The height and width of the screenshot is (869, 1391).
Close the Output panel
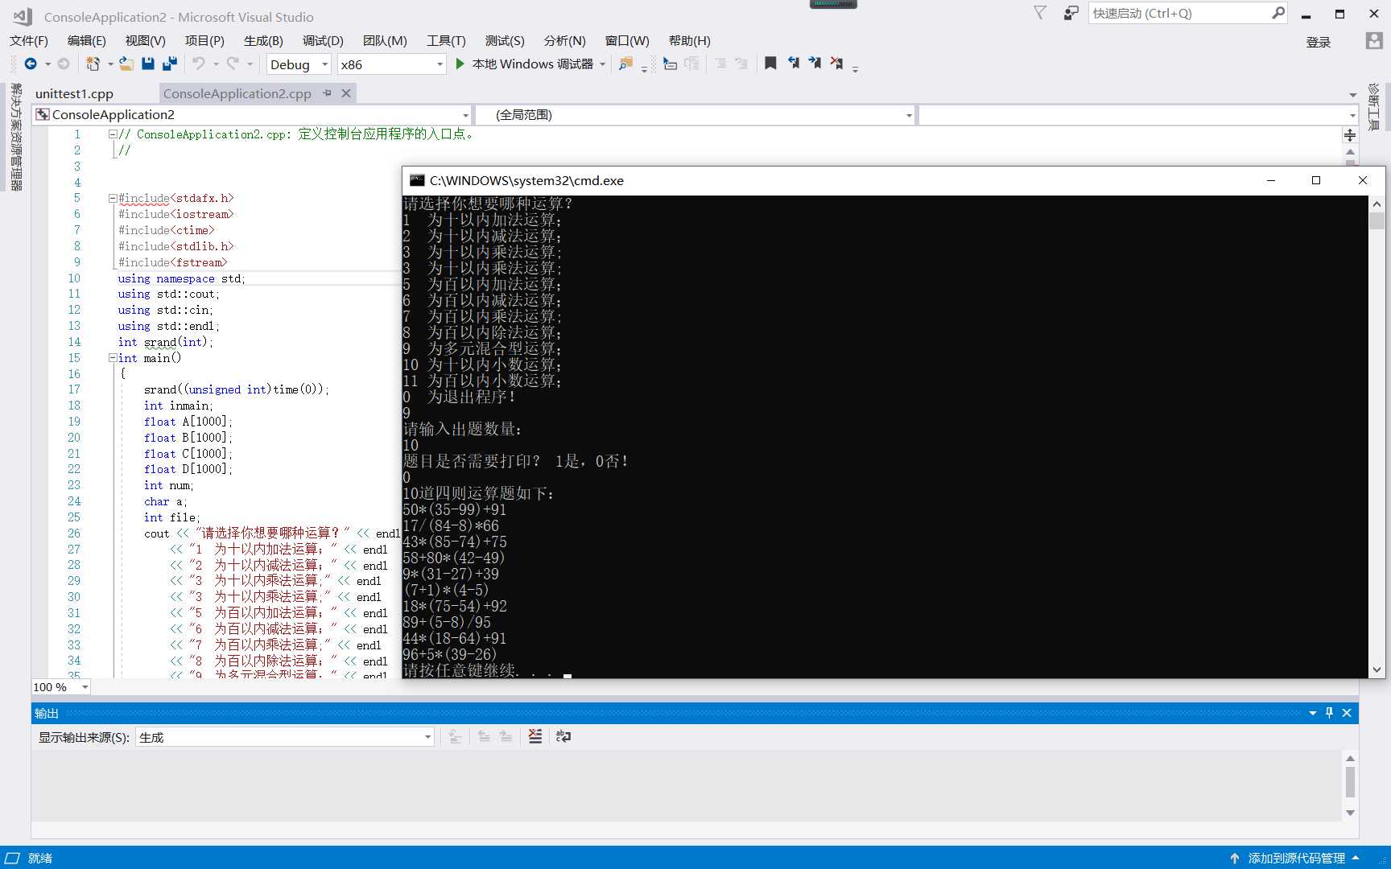tap(1347, 713)
